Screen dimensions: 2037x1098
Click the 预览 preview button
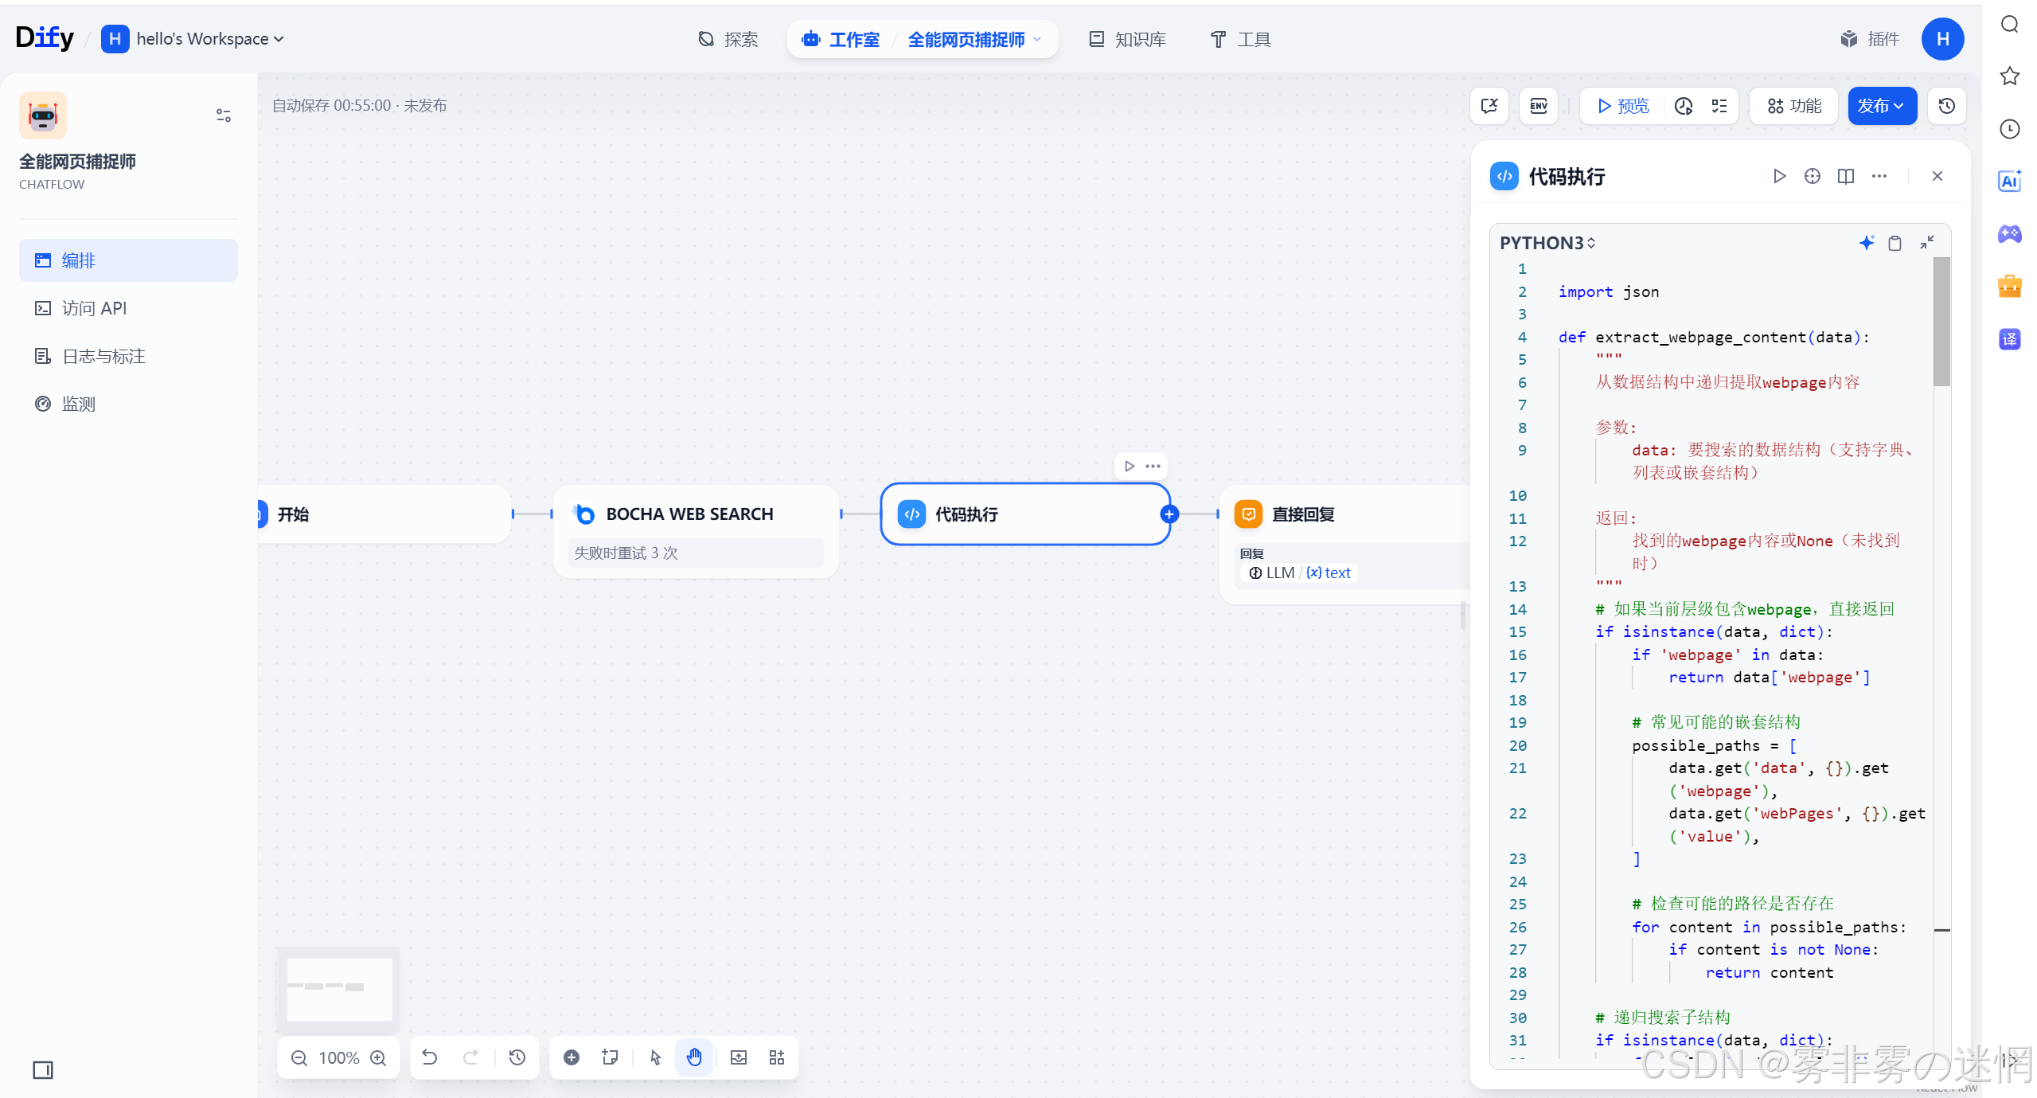1622,106
